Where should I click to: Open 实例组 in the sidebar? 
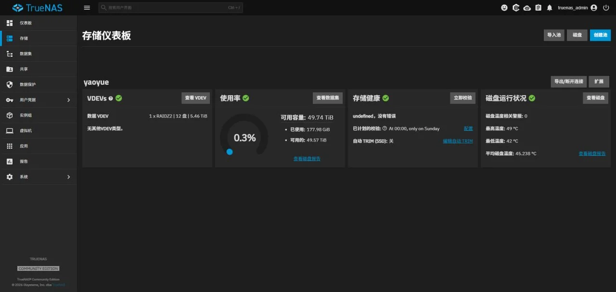38,115
